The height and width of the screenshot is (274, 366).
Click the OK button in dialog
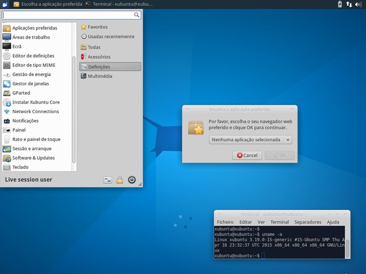pyautogui.click(x=280, y=155)
